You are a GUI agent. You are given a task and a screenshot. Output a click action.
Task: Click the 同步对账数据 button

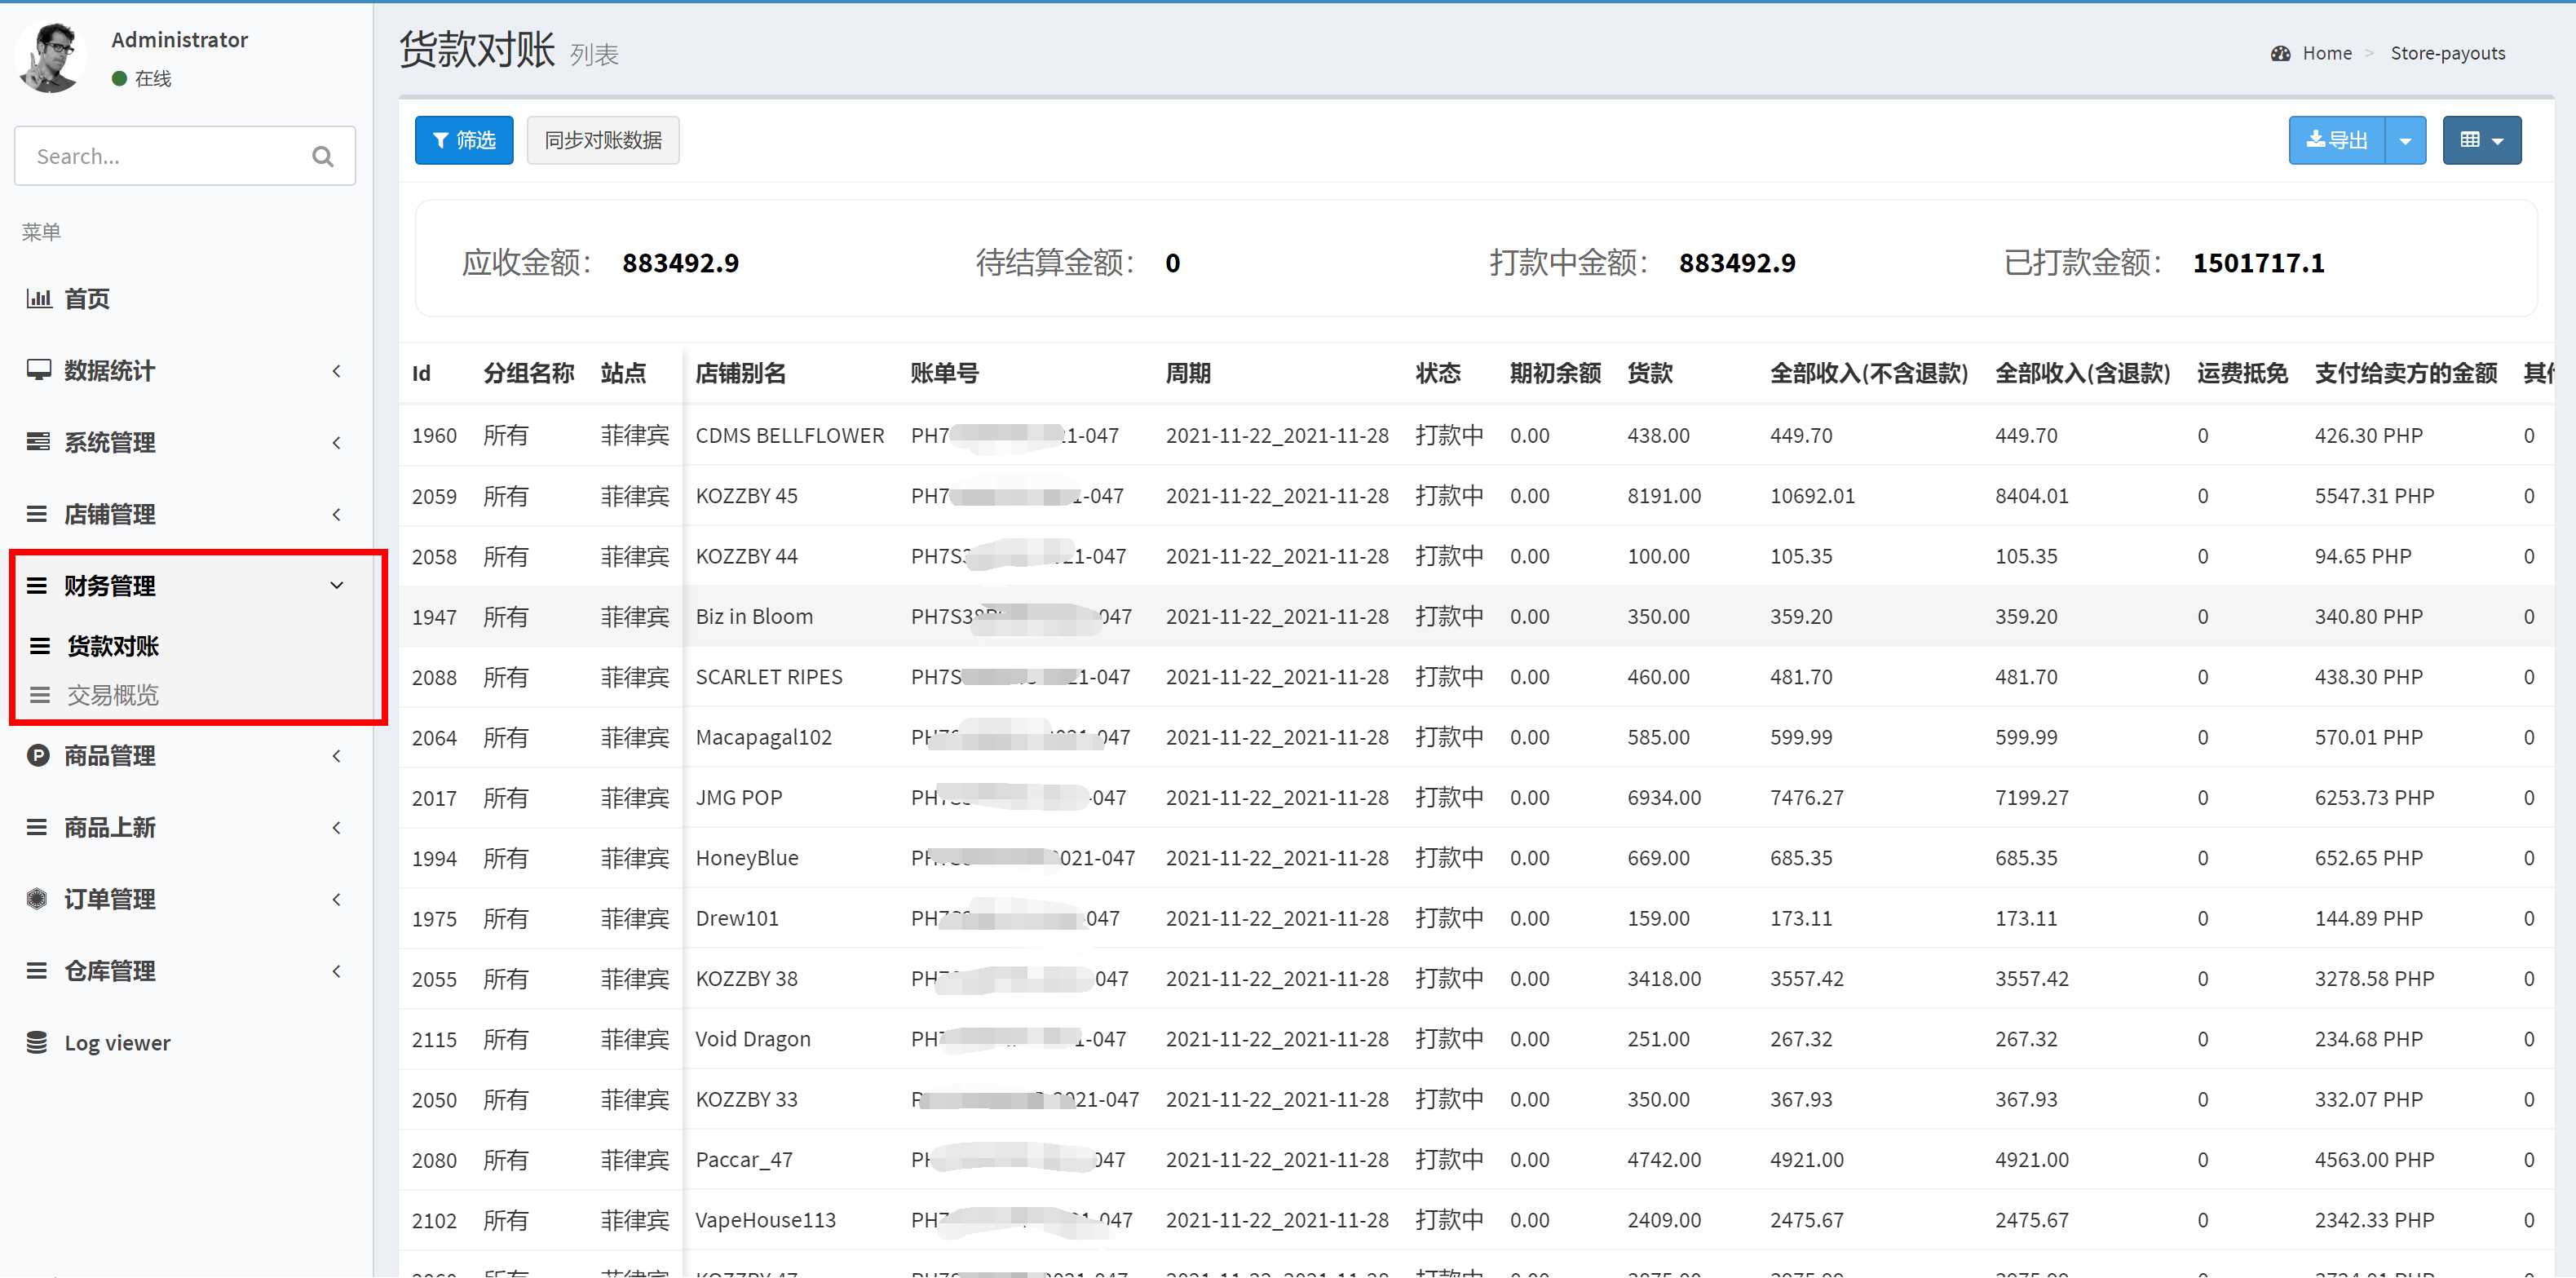tap(603, 141)
